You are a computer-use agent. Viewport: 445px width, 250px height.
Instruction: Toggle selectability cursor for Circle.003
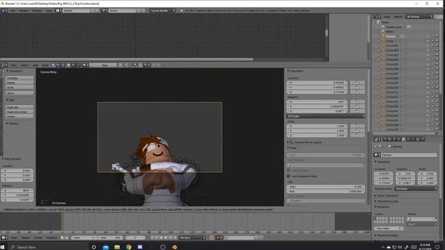(x=432, y=55)
